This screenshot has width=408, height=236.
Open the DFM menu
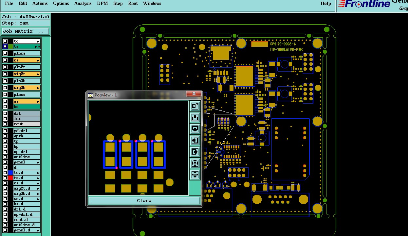[102, 3]
